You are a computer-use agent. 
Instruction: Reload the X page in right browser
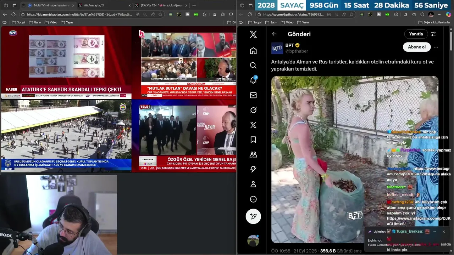[250, 15]
